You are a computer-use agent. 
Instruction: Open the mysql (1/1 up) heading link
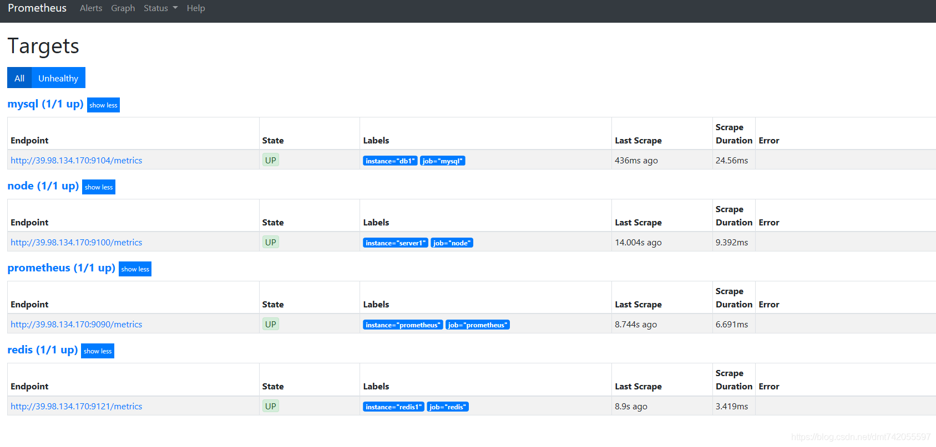click(45, 104)
